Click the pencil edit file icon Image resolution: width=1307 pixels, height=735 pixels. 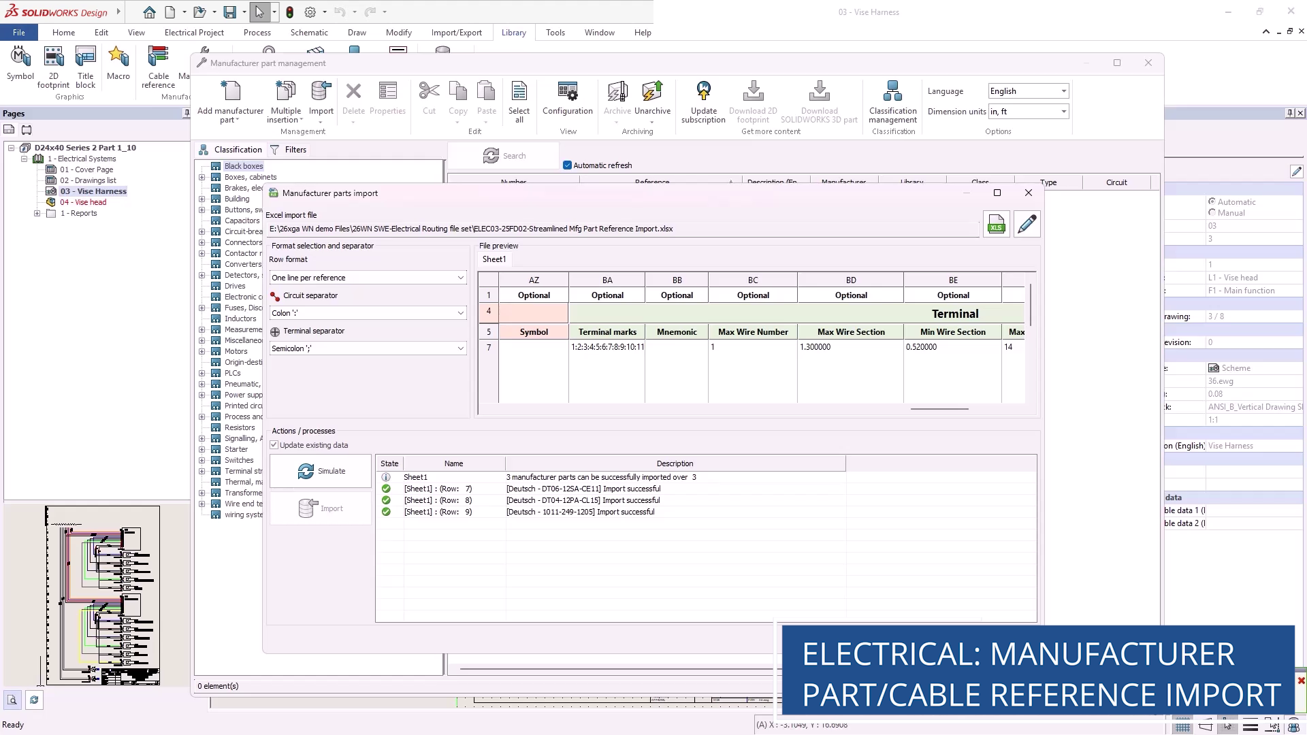pos(1027,224)
